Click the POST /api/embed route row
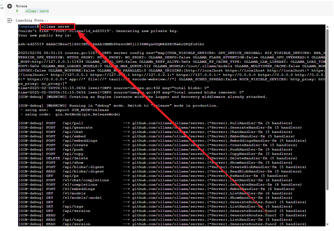334x231 pixels. point(156,136)
